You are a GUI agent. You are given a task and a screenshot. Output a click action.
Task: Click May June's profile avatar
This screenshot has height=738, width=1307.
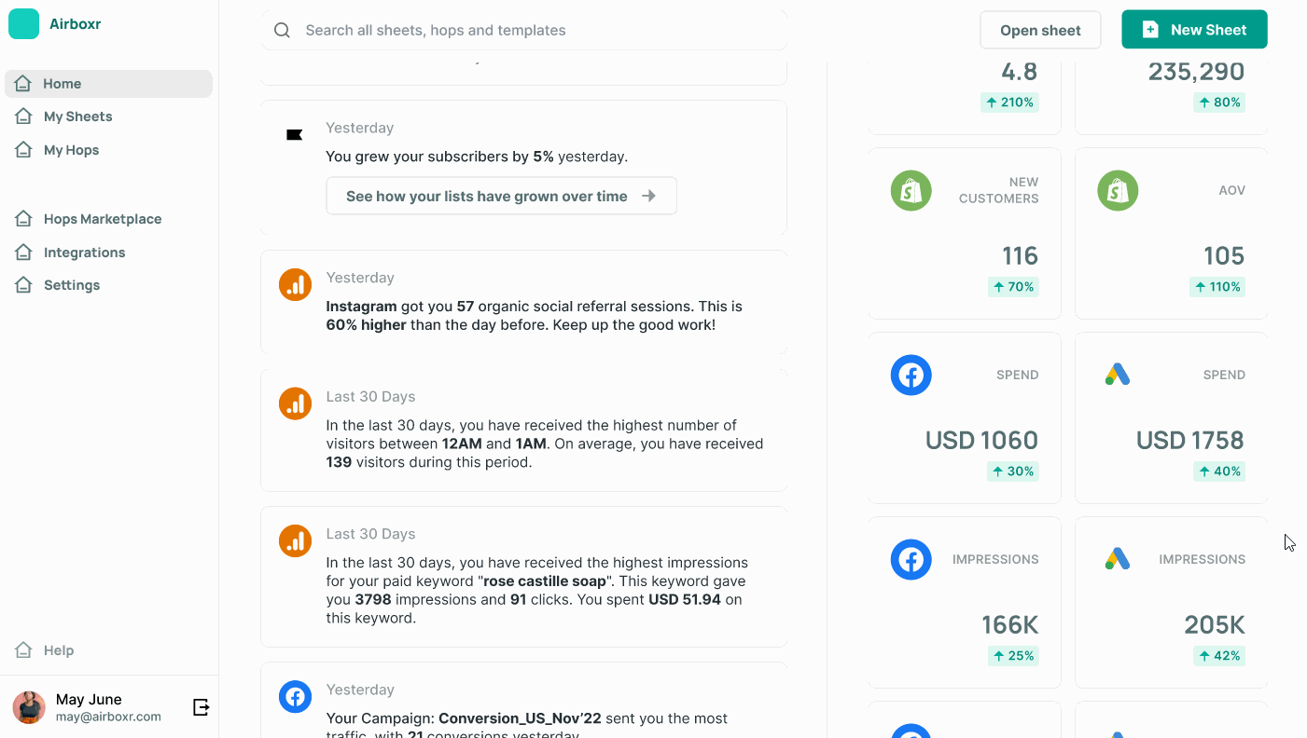(29, 707)
